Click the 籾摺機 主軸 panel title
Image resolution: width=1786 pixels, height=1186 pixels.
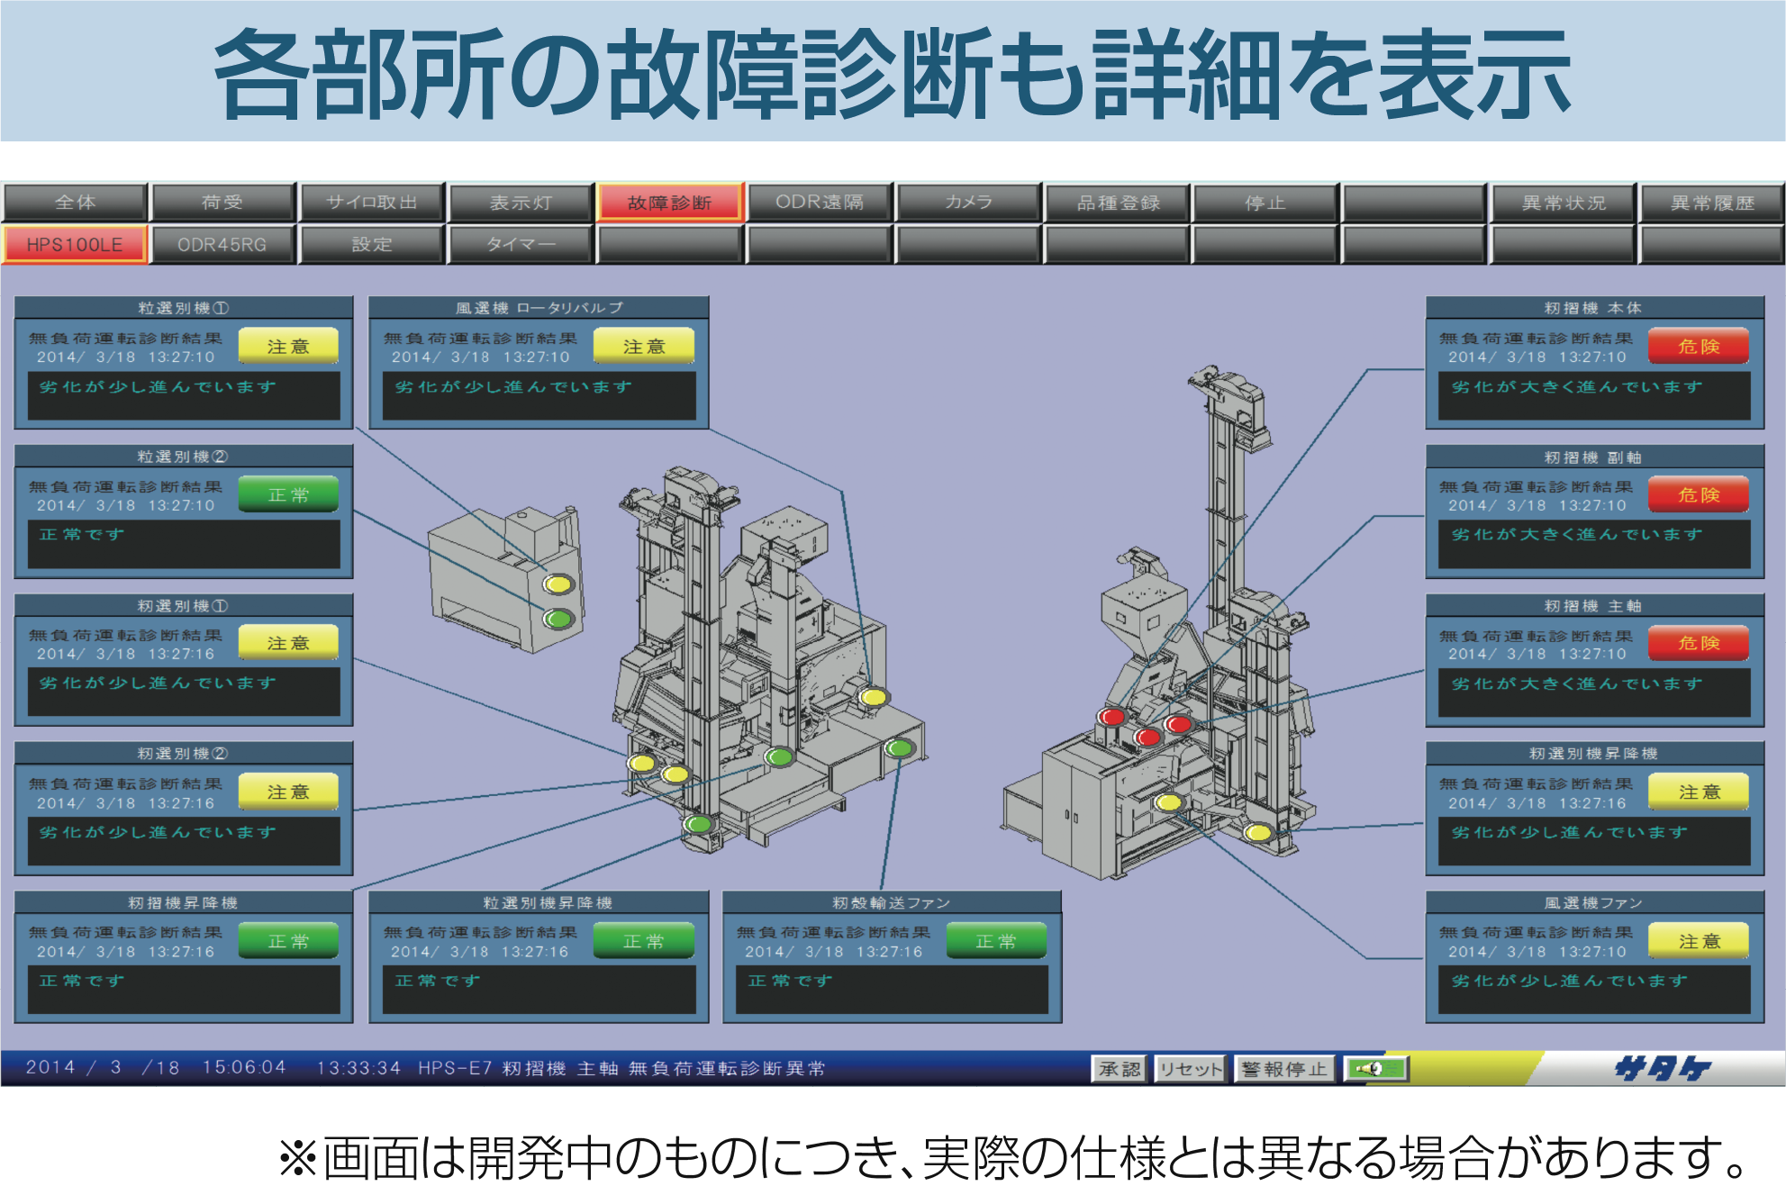[1593, 605]
